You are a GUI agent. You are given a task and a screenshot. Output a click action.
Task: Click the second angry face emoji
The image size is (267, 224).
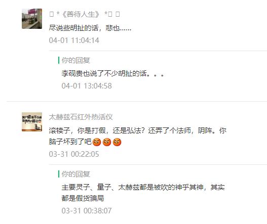107,142
